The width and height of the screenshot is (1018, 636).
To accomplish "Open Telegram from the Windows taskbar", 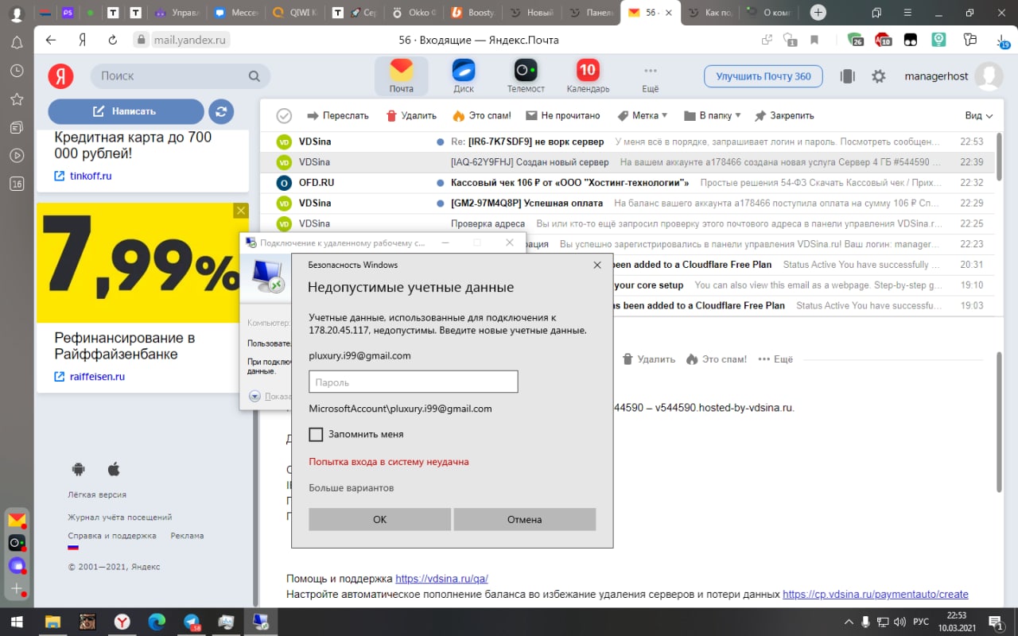I will [x=192, y=622].
